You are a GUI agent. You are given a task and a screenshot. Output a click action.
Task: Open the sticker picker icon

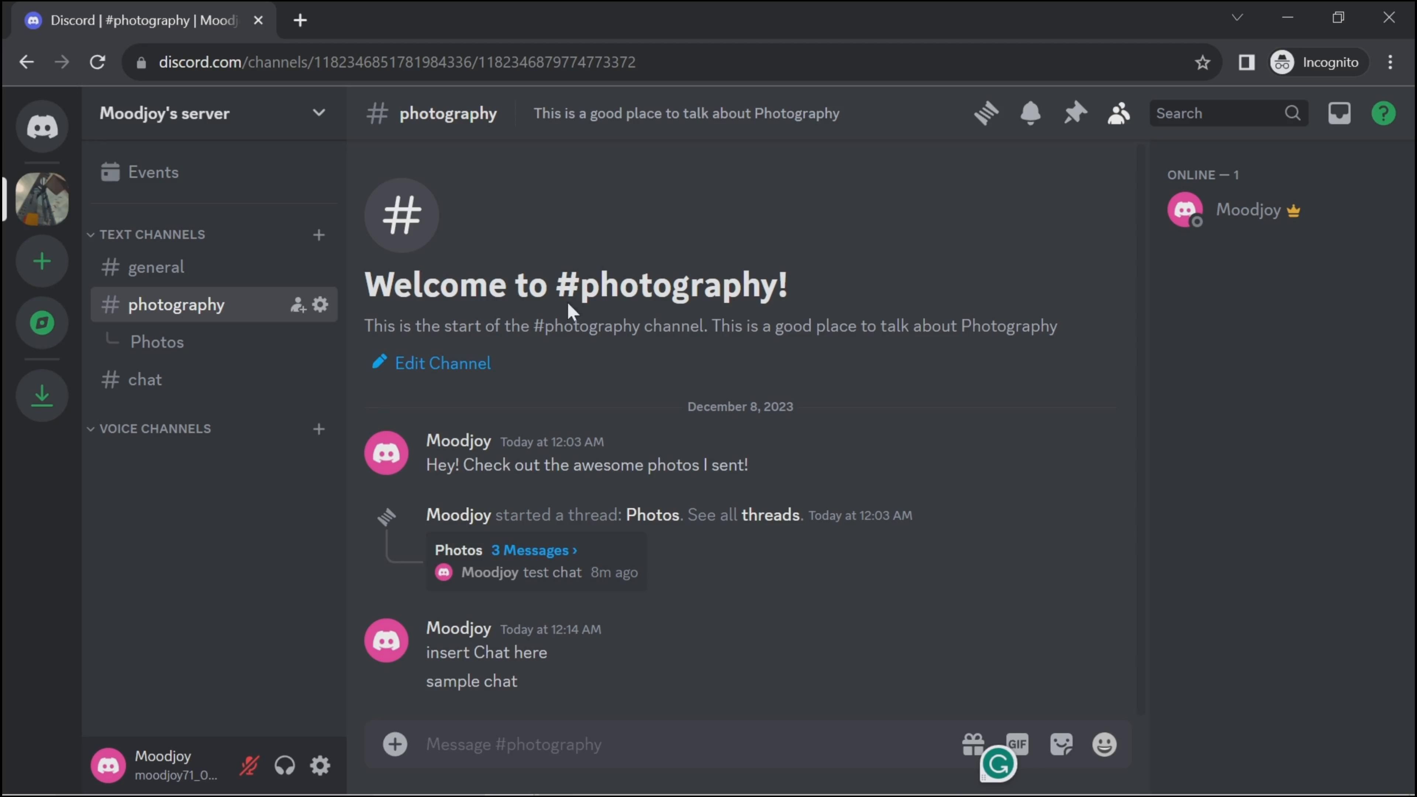(1061, 744)
